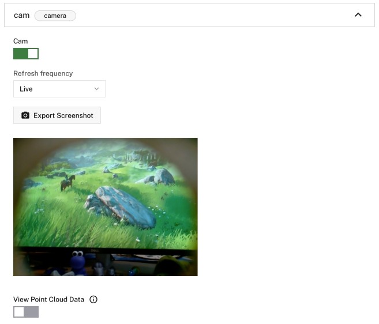Image resolution: width=379 pixels, height=324 pixels.
Task: Turn off the Cam toggle switch
Action: (26, 54)
